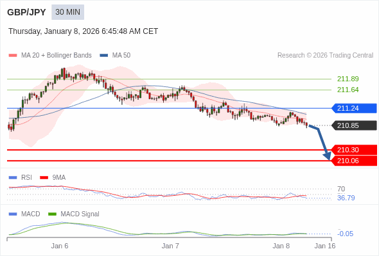Click the Research © 2026 Trading Central credit
This screenshot has height=256, width=379.
325,56
